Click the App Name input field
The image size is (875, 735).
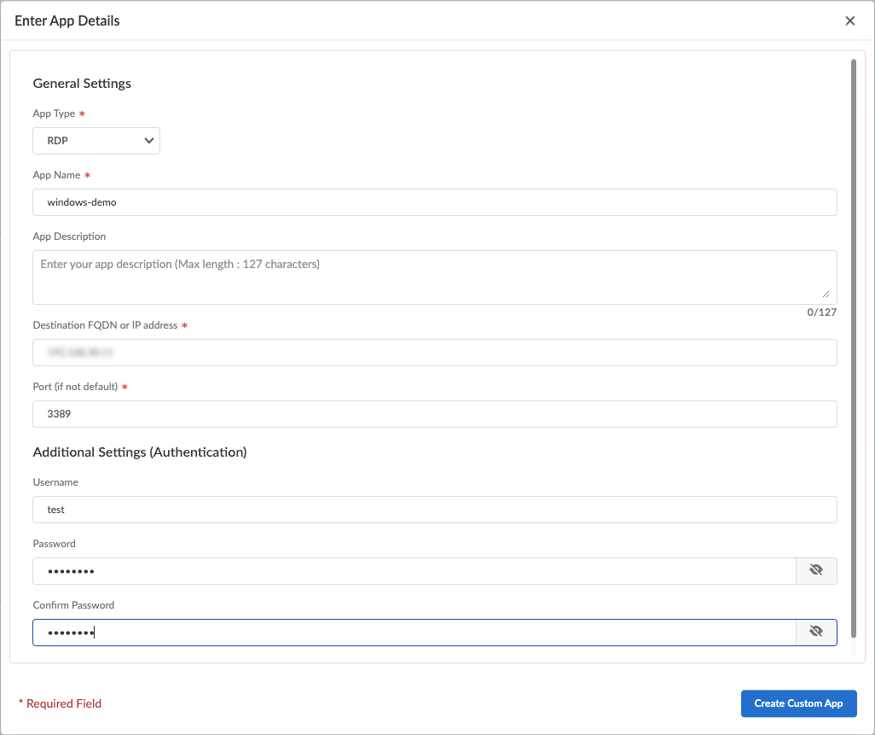coord(434,202)
